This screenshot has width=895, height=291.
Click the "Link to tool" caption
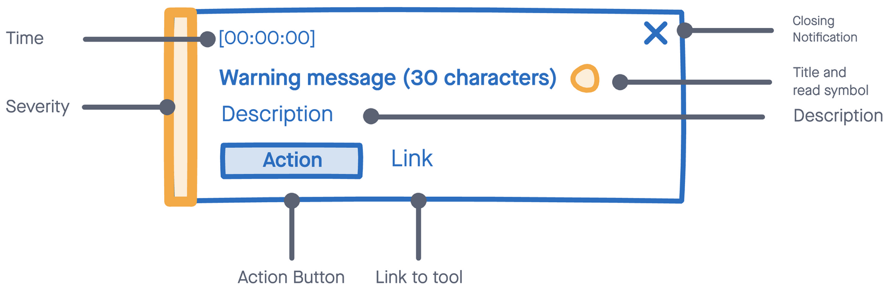[x=419, y=277]
